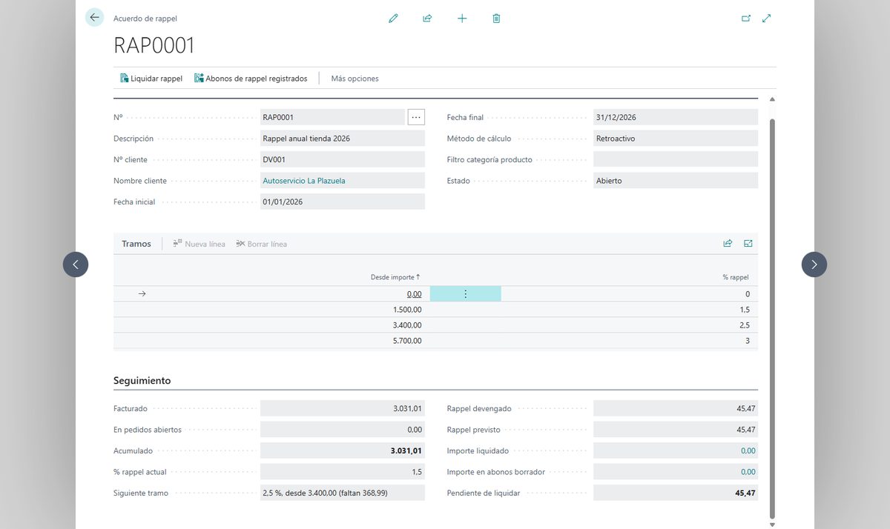The height and width of the screenshot is (529, 890).
Task: Click the Siguiente tramo value field
Action: coord(343,493)
